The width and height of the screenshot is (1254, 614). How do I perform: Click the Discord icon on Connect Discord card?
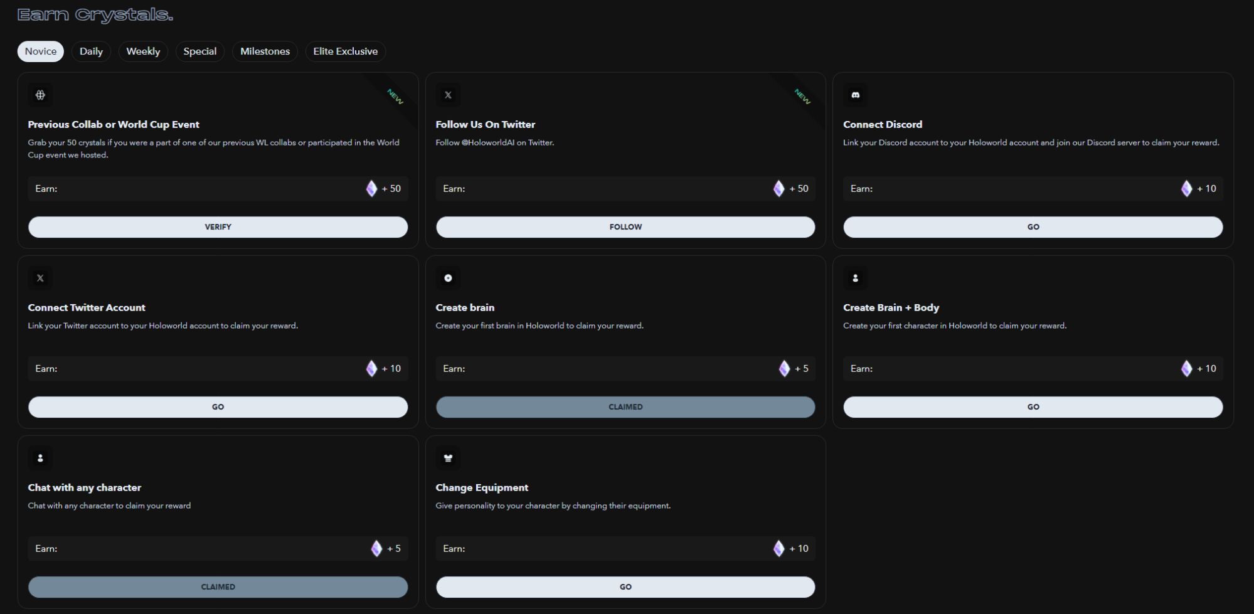pos(855,95)
